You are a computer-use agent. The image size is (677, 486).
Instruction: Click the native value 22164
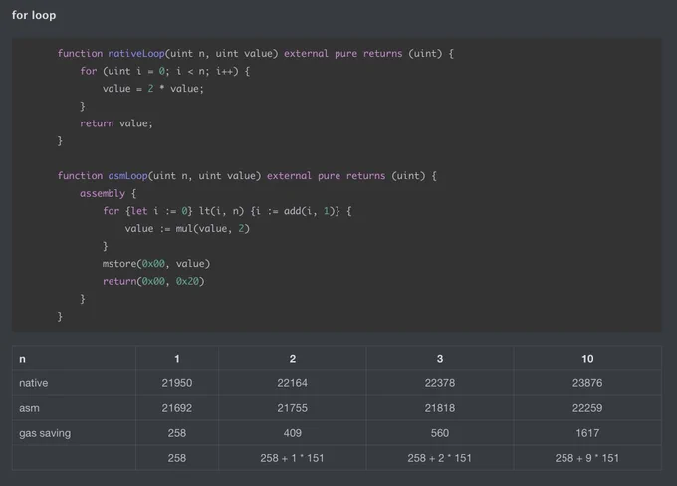(293, 383)
